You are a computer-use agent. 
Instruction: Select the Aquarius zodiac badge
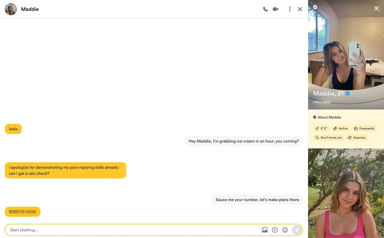click(x=357, y=138)
